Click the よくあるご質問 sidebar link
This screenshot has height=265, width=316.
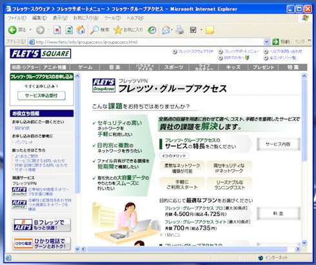click(26, 156)
